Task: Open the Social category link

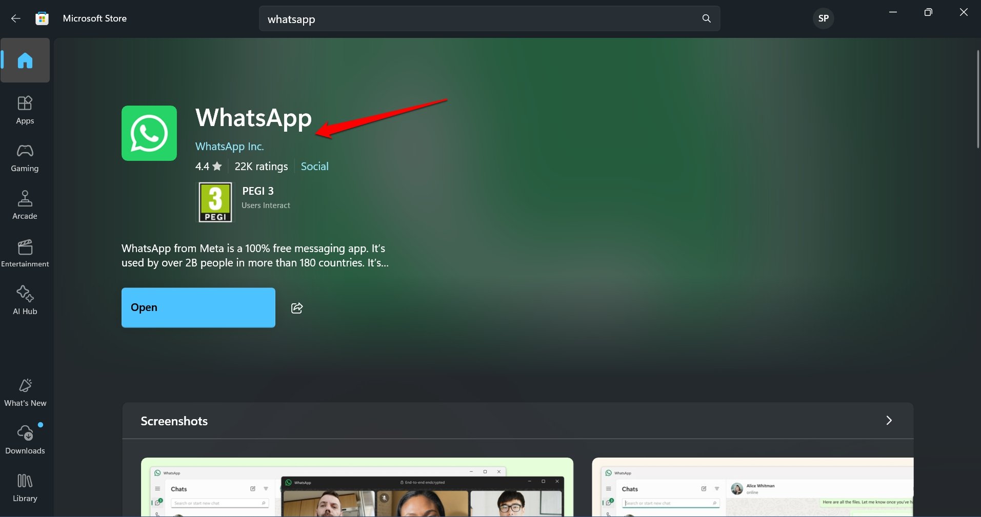Action: click(314, 166)
